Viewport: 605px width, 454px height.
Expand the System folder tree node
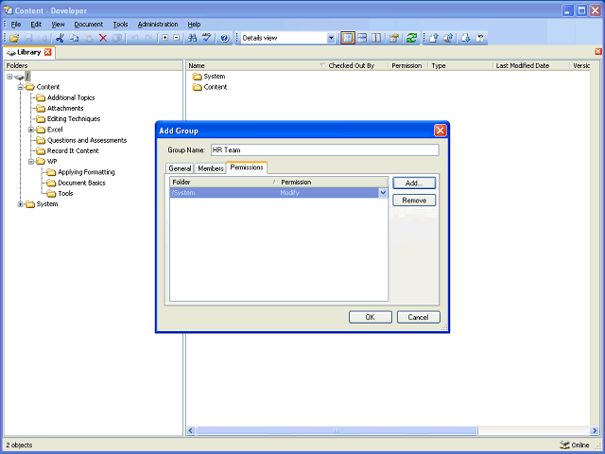pyautogui.click(x=21, y=204)
